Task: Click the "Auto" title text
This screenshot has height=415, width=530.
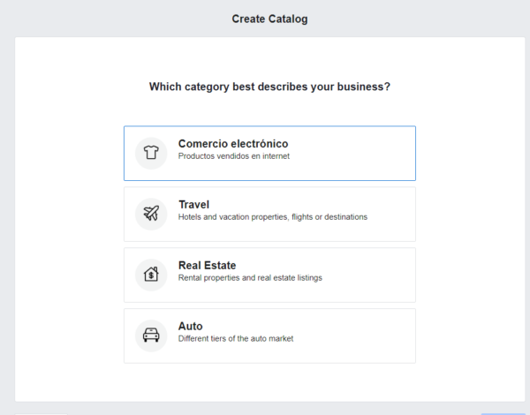Action: pos(190,326)
